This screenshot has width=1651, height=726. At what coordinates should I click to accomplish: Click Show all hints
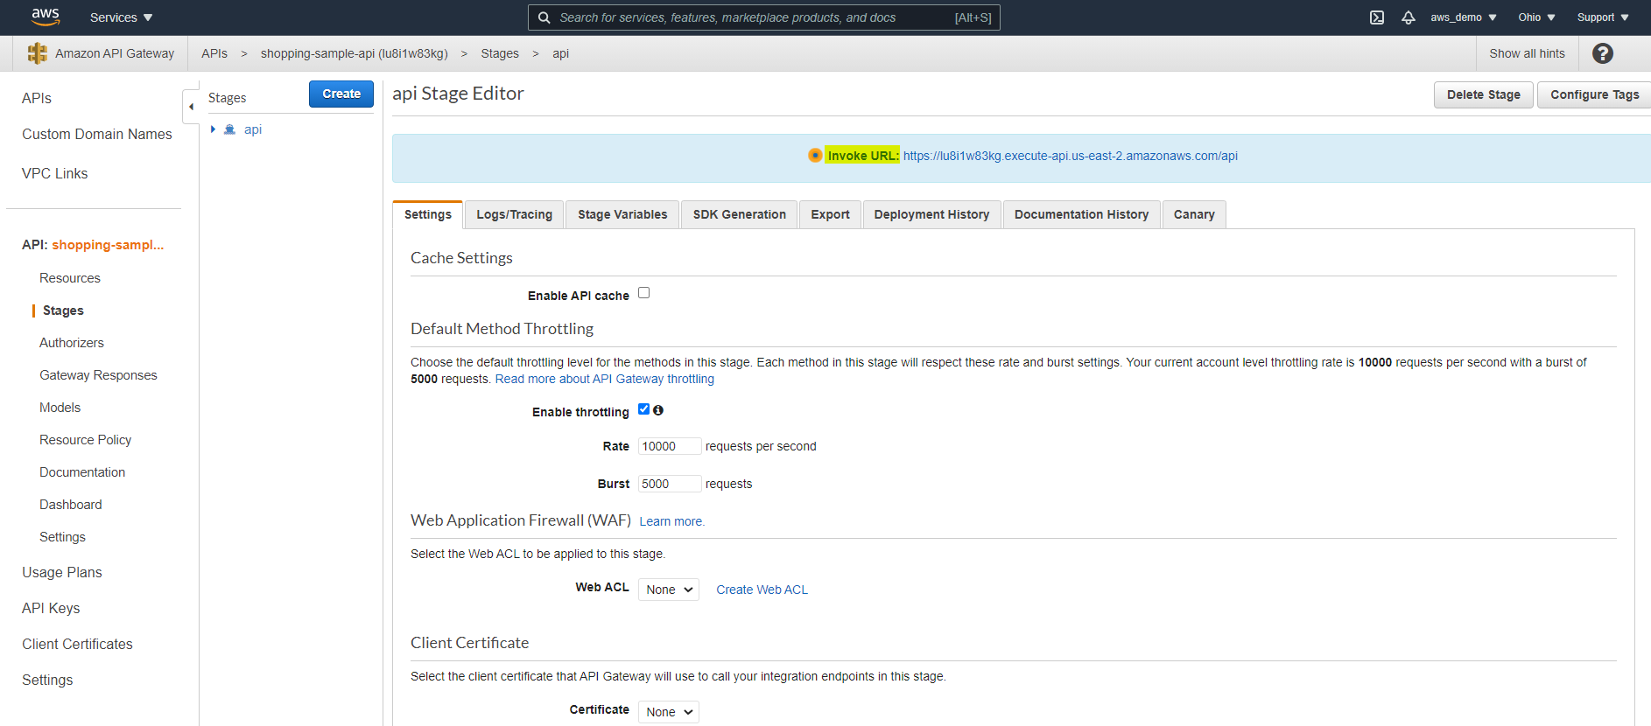1527,53
